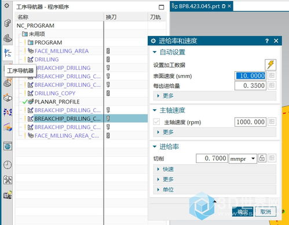
Task: Click the help question mark in dialog
Action: [267, 41]
